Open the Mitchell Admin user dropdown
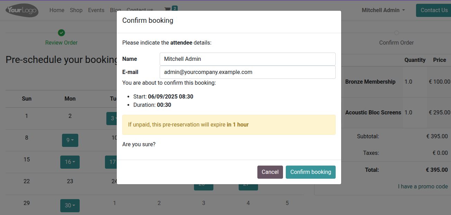 (x=383, y=10)
